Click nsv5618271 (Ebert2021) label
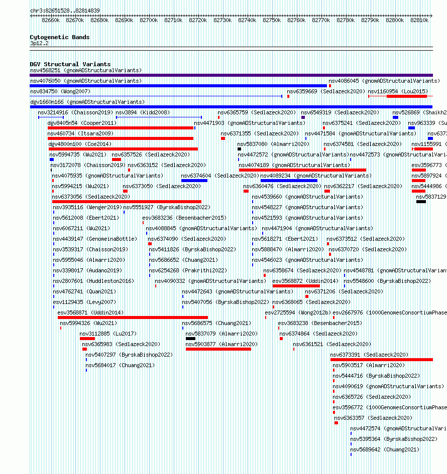447x474 pixels. pos(285,239)
